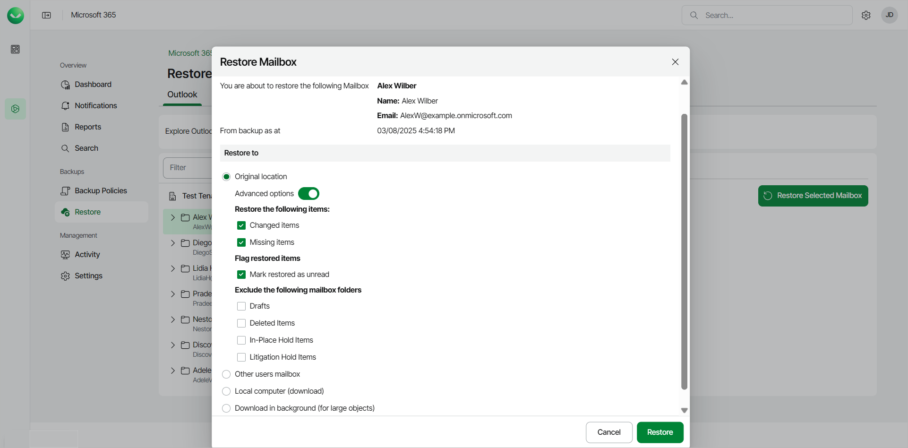The width and height of the screenshot is (908, 448).
Task: Uncheck the Changed items checkbox
Action: [x=241, y=225]
